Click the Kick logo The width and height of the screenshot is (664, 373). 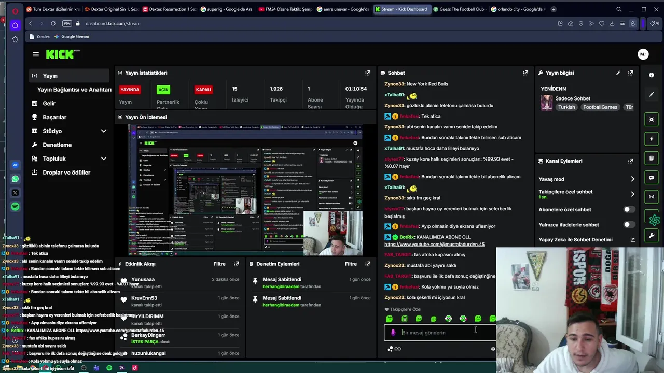(62, 54)
